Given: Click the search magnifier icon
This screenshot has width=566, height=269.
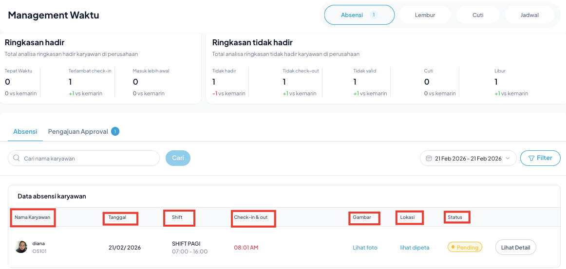Looking at the screenshot, I should 17,158.
